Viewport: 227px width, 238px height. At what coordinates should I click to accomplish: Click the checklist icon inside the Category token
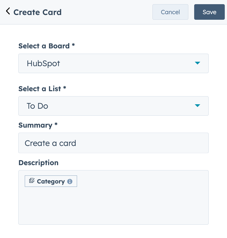(x=31, y=181)
